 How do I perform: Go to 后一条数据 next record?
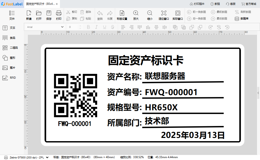point(196,19)
